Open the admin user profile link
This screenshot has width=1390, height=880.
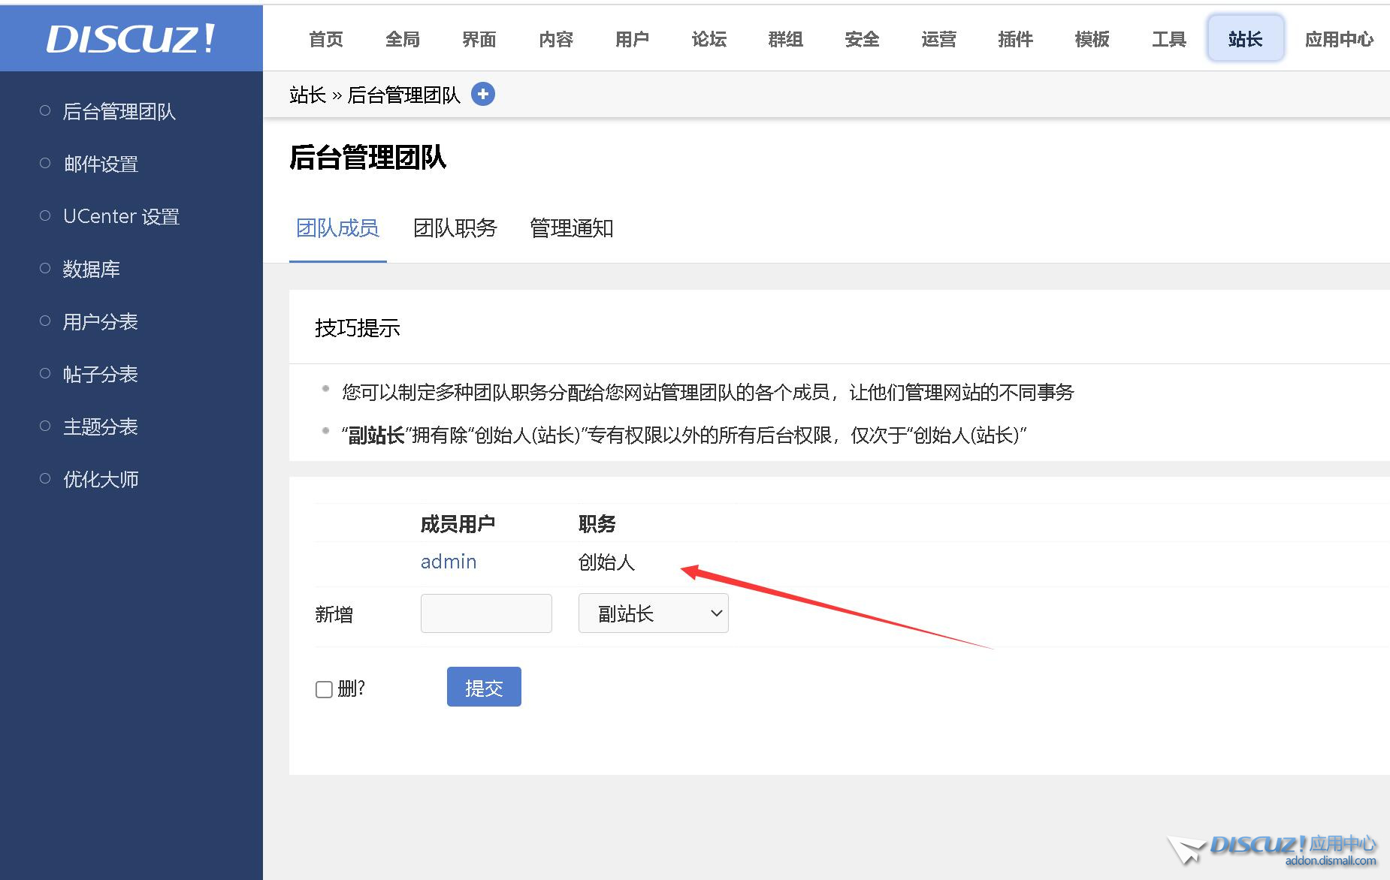point(448,562)
